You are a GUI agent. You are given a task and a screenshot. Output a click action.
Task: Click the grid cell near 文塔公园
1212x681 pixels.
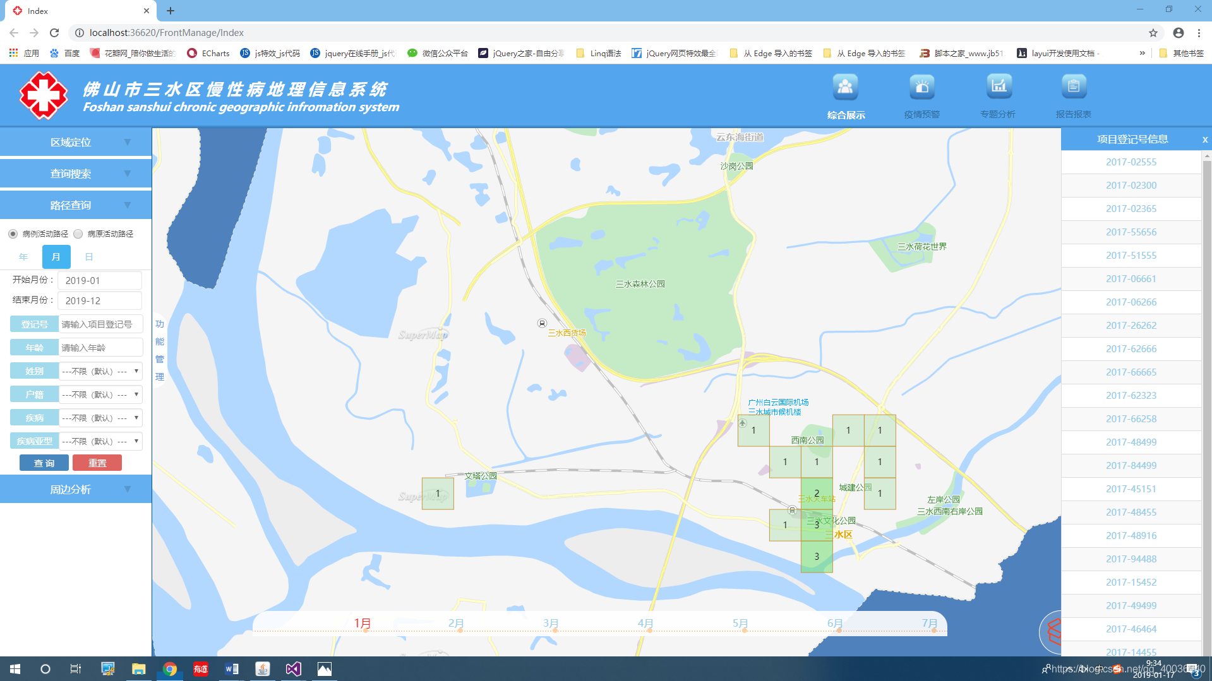[438, 494]
